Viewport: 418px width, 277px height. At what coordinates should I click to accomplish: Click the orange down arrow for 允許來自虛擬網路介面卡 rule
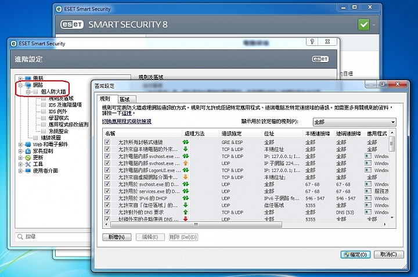point(186,177)
